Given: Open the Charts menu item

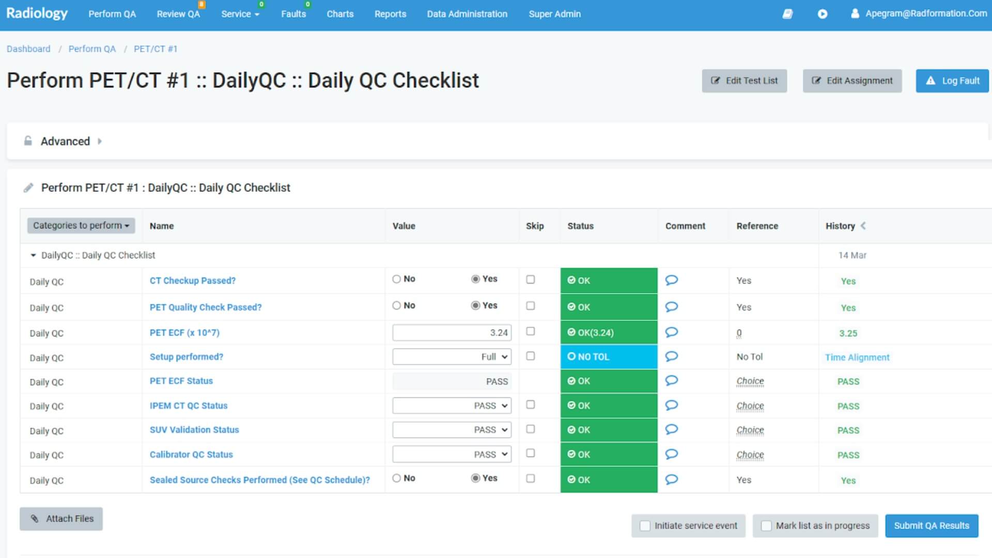Looking at the screenshot, I should click(340, 14).
